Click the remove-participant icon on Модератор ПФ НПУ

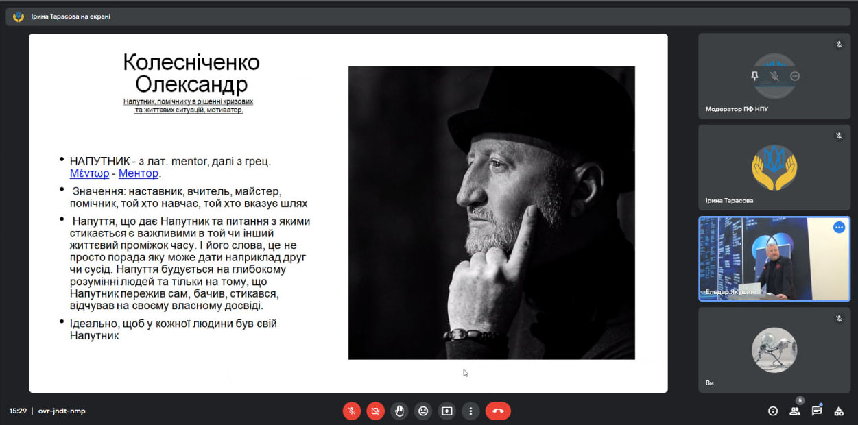tap(794, 76)
